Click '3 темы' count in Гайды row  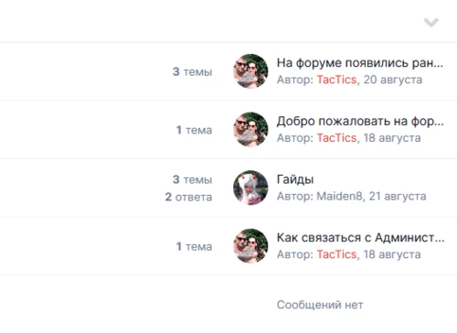[x=192, y=179]
